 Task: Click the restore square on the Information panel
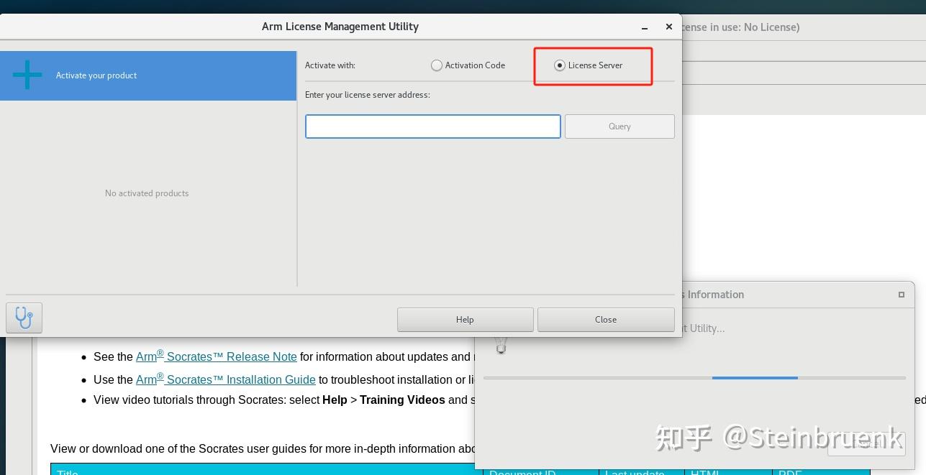[x=901, y=295]
